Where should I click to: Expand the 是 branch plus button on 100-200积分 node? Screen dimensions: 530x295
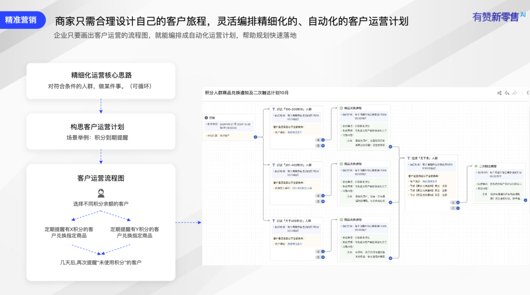coord(323,140)
